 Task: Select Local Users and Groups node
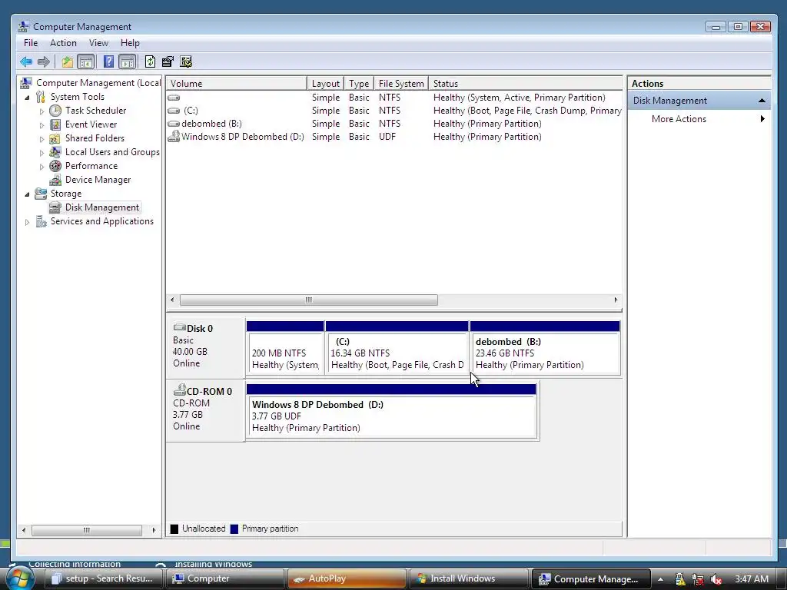112,152
